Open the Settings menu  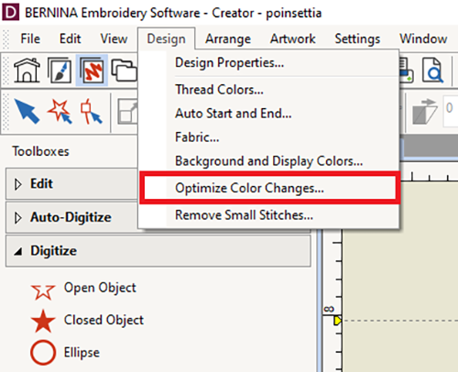tap(357, 38)
